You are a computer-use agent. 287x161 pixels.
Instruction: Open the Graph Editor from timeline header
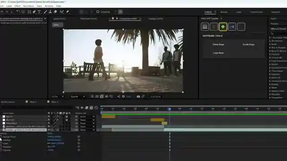(96, 108)
